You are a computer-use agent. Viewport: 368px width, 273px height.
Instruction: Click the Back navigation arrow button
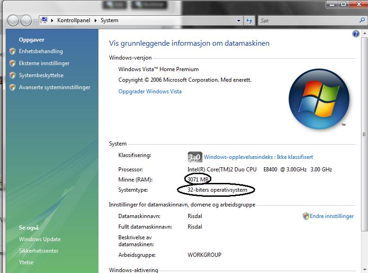pos(13,20)
